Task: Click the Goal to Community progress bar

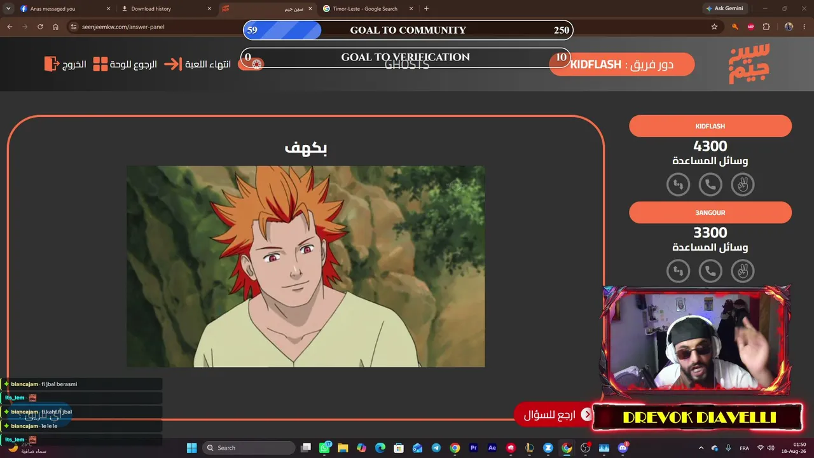Action: point(408,30)
